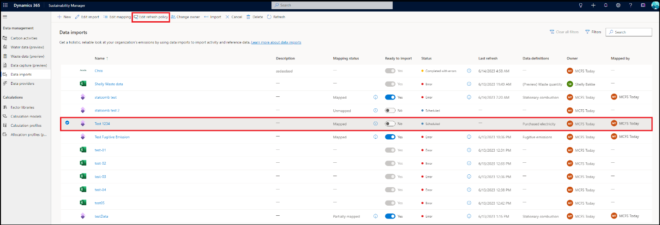This screenshot has height=225, width=660.
Task: Click the mapping info icon in Test 1234 row
Action: pos(375,124)
